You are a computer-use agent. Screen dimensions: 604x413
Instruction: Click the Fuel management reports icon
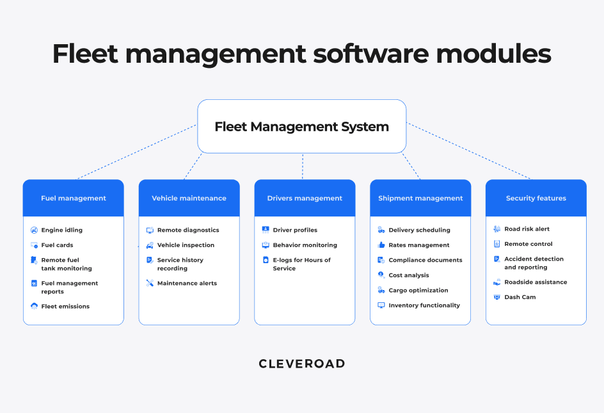(x=34, y=283)
